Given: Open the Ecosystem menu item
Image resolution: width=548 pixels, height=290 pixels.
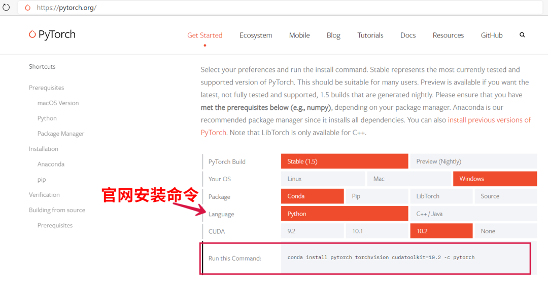Looking at the screenshot, I should pyautogui.click(x=255, y=35).
